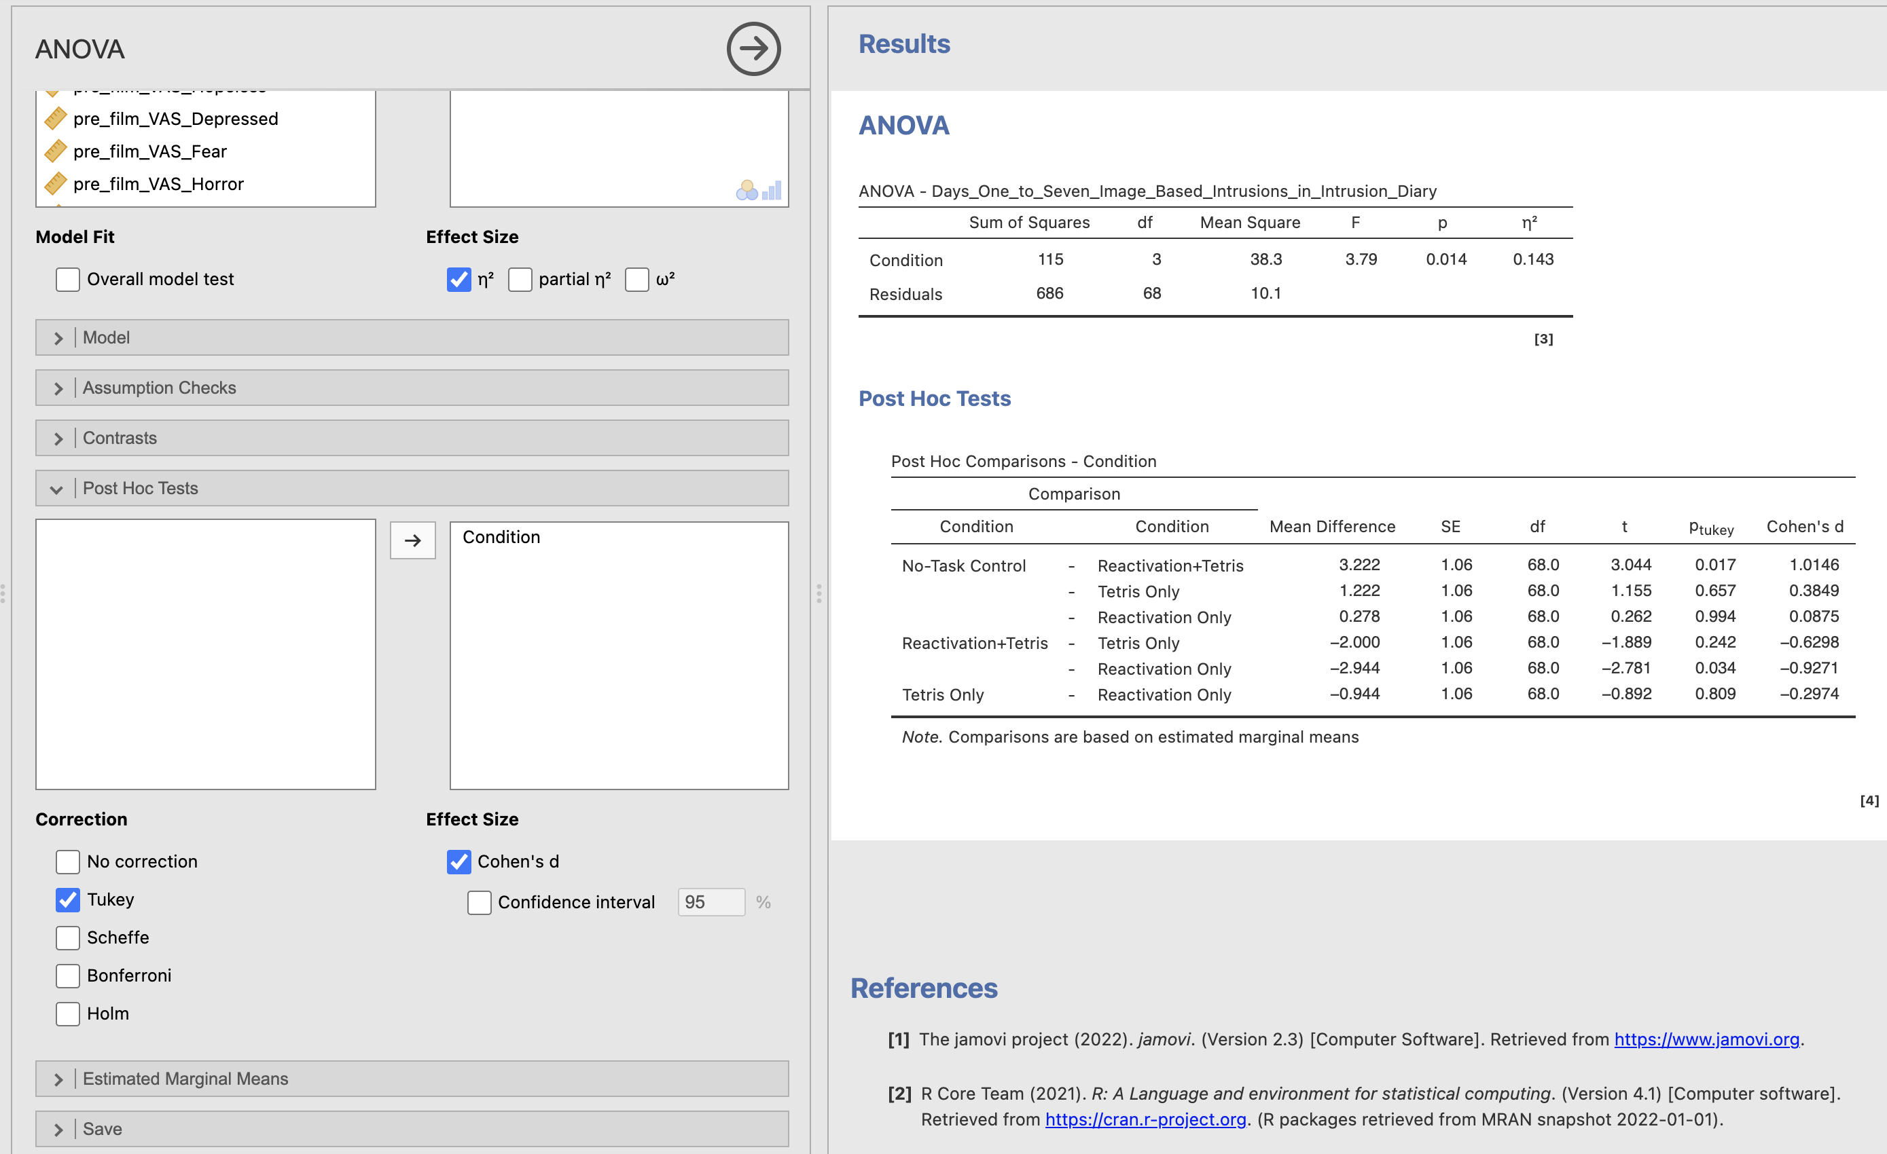The width and height of the screenshot is (1887, 1154).
Task: Enable Holm correction
Action: pyautogui.click(x=67, y=1014)
